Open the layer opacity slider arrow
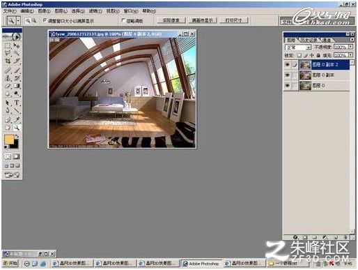 (350, 47)
